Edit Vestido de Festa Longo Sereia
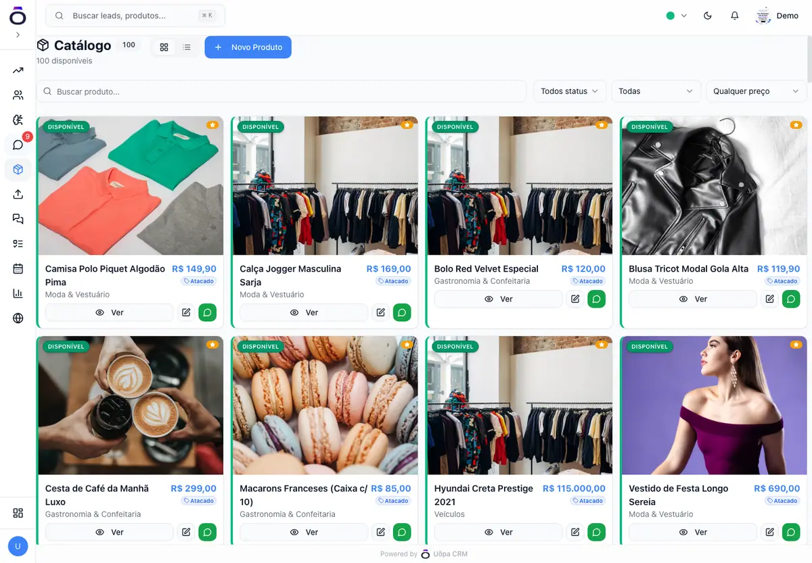Image resolution: width=812 pixels, height=563 pixels. pyautogui.click(x=769, y=532)
